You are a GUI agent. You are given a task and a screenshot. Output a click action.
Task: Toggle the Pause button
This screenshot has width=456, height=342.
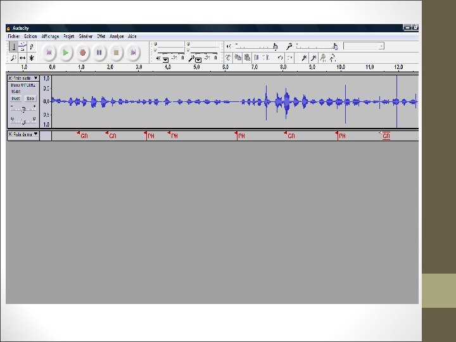coord(99,53)
